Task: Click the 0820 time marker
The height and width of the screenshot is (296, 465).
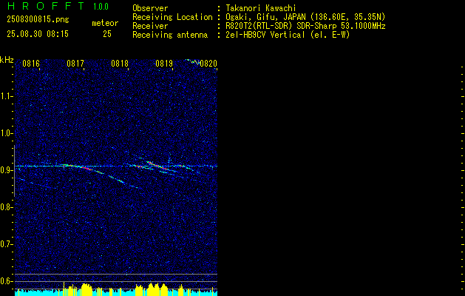Action: [208, 64]
